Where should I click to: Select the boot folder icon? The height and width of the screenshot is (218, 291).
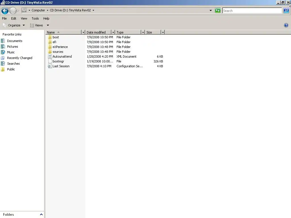[x=50, y=37]
